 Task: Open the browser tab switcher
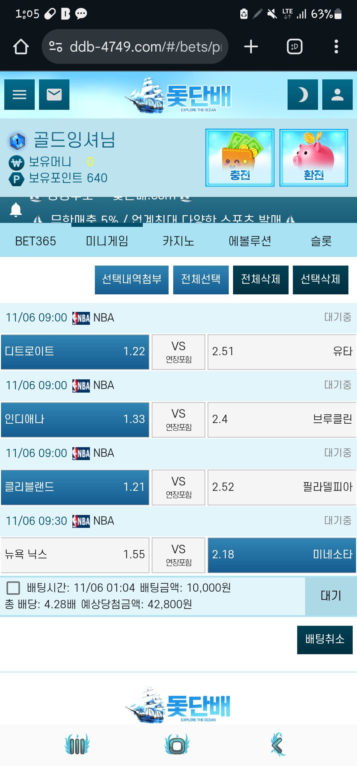[295, 47]
